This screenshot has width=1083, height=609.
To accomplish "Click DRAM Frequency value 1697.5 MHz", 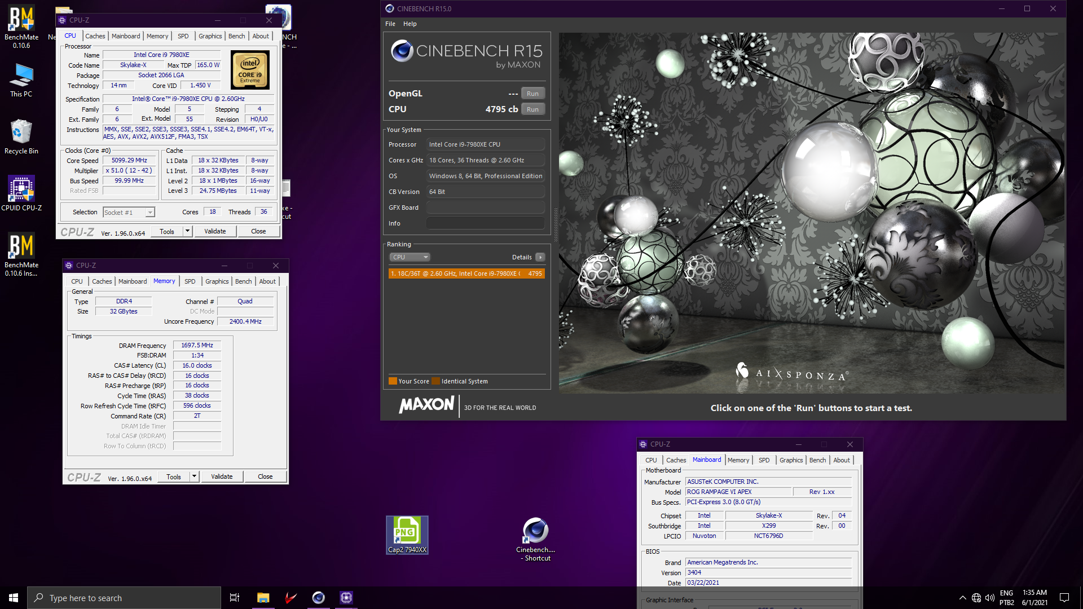I will click(x=197, y=346).
